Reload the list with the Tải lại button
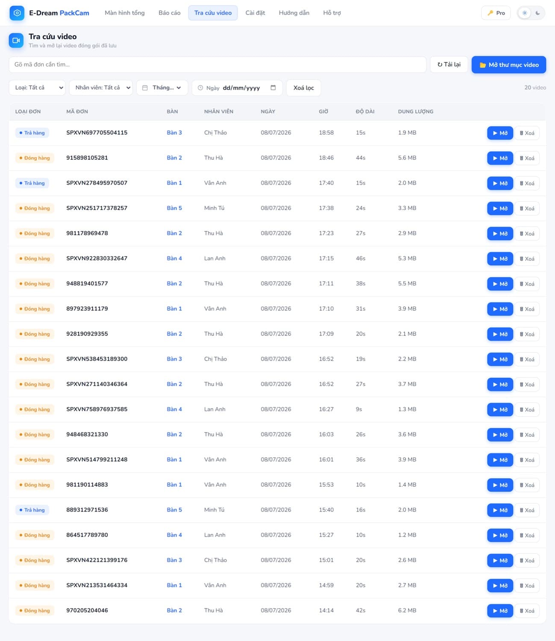This screenshot has width=555, height=641. (x=449, y=65)
